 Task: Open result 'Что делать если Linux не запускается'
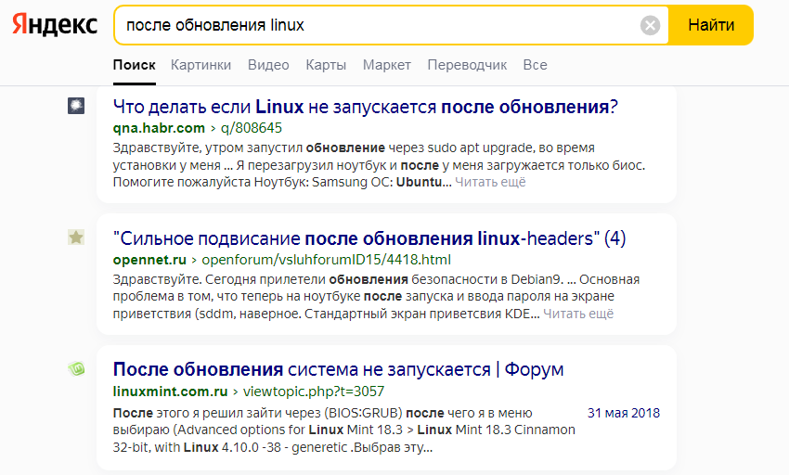366,107
